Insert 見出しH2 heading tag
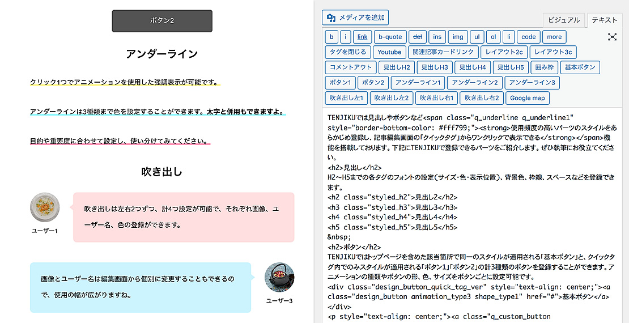 (x=396, y=67)
